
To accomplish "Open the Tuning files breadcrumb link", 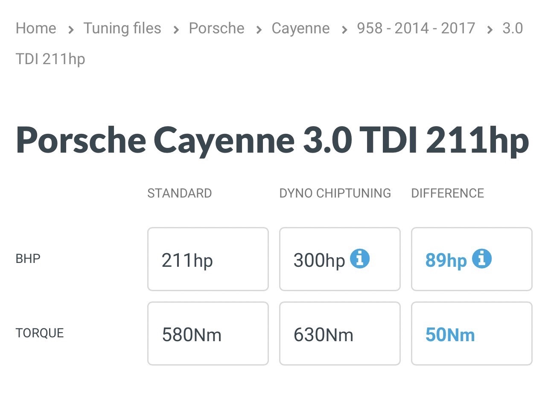I will coord(122,28).
